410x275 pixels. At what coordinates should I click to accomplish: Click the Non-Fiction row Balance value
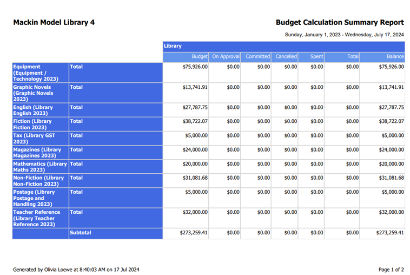[392, 178]
